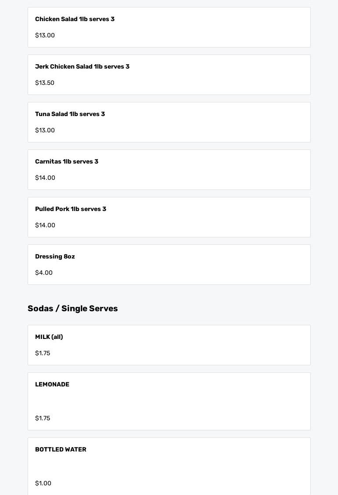Click the $14.00 price under Carnitas
This screenshot has width=338, height=495.
[x=45, y=178]
